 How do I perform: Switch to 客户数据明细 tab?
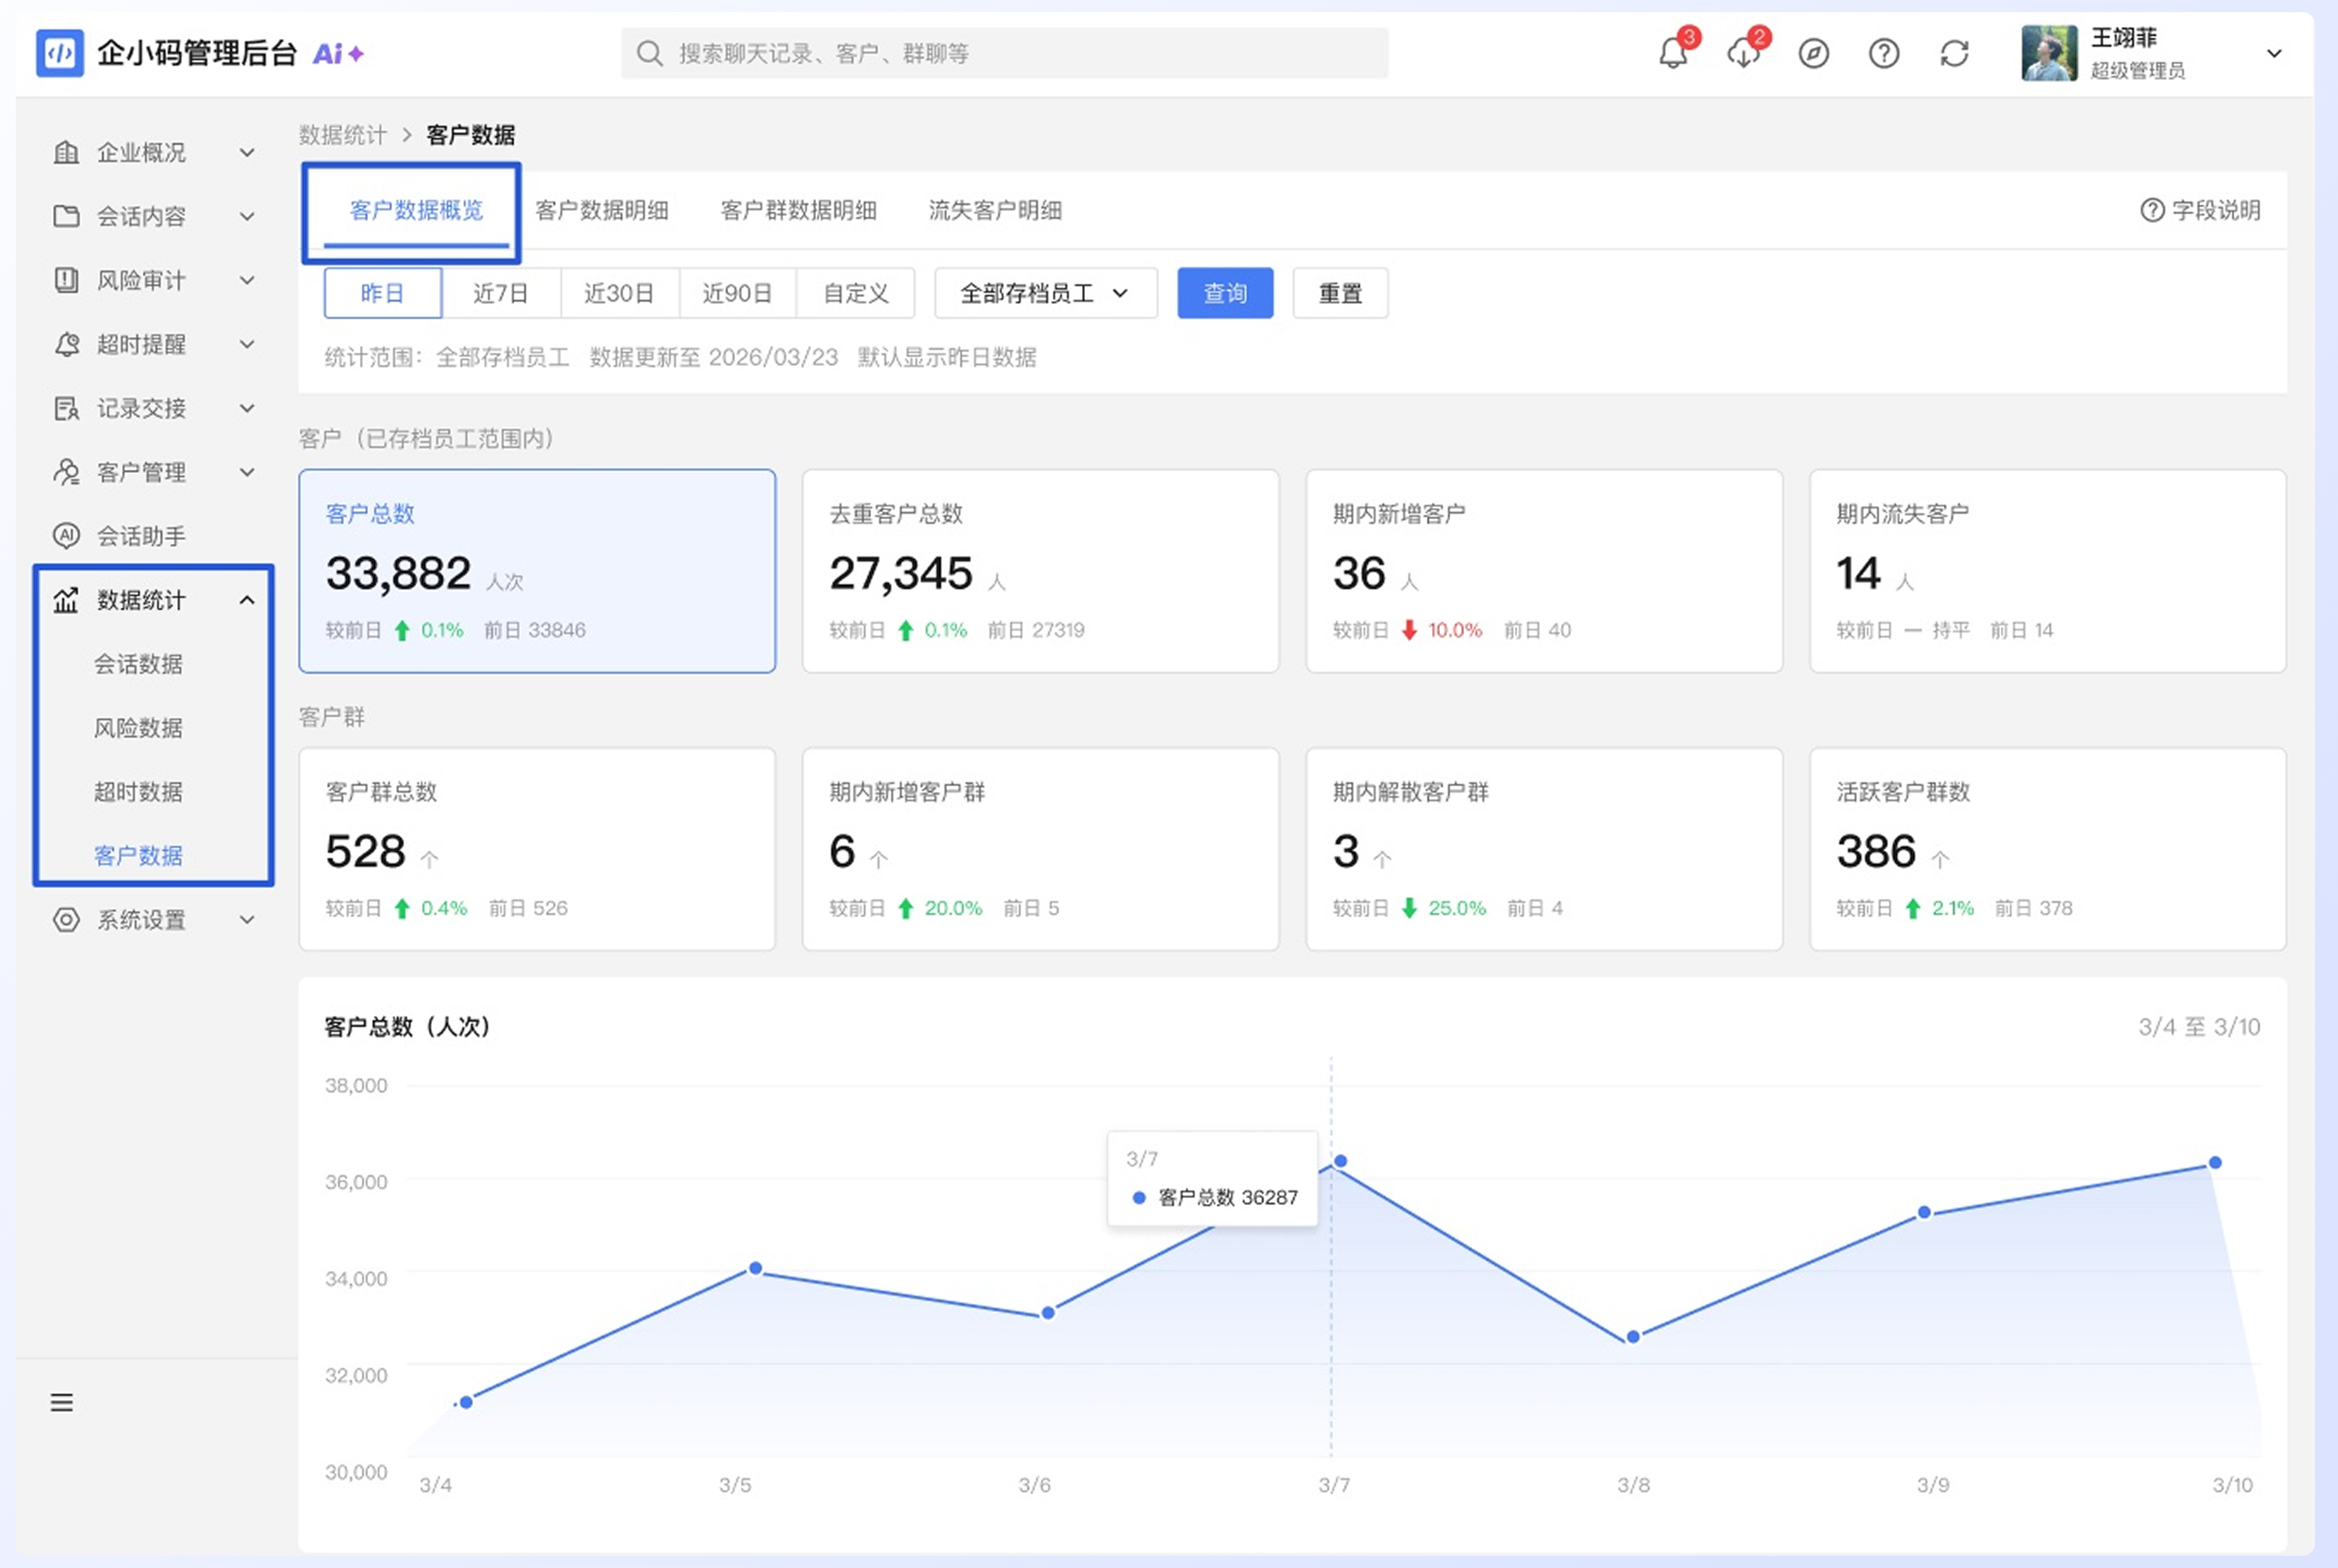pos(602,210)
